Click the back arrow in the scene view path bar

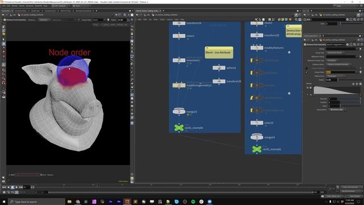pos(3,15)
